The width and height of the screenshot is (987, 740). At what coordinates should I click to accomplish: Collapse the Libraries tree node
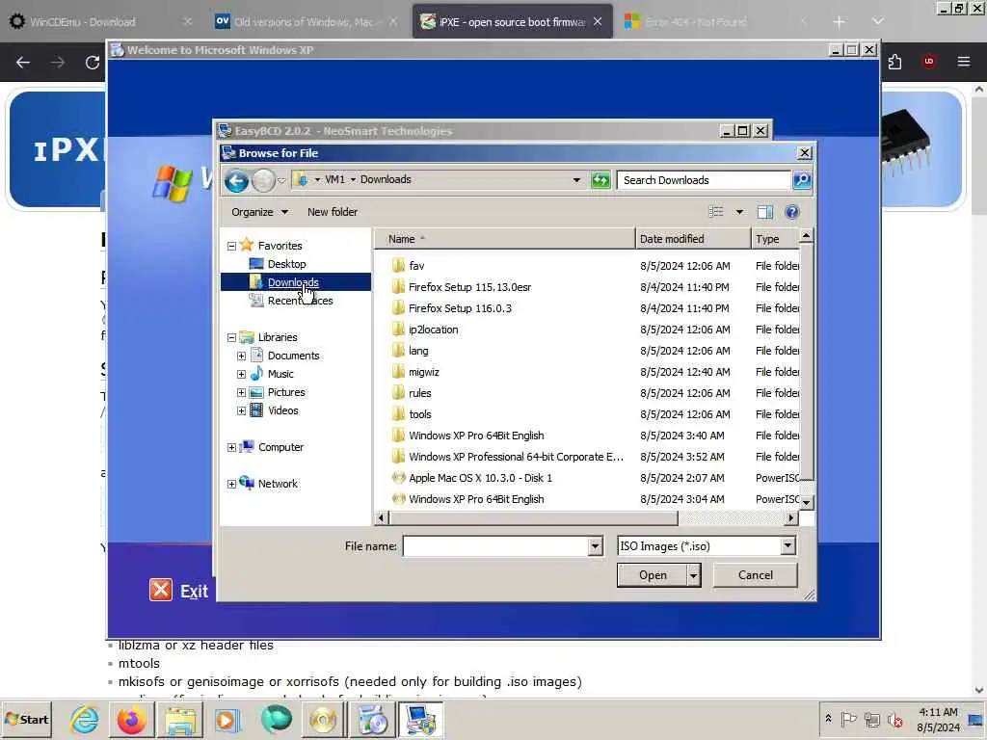pos(231,338)
